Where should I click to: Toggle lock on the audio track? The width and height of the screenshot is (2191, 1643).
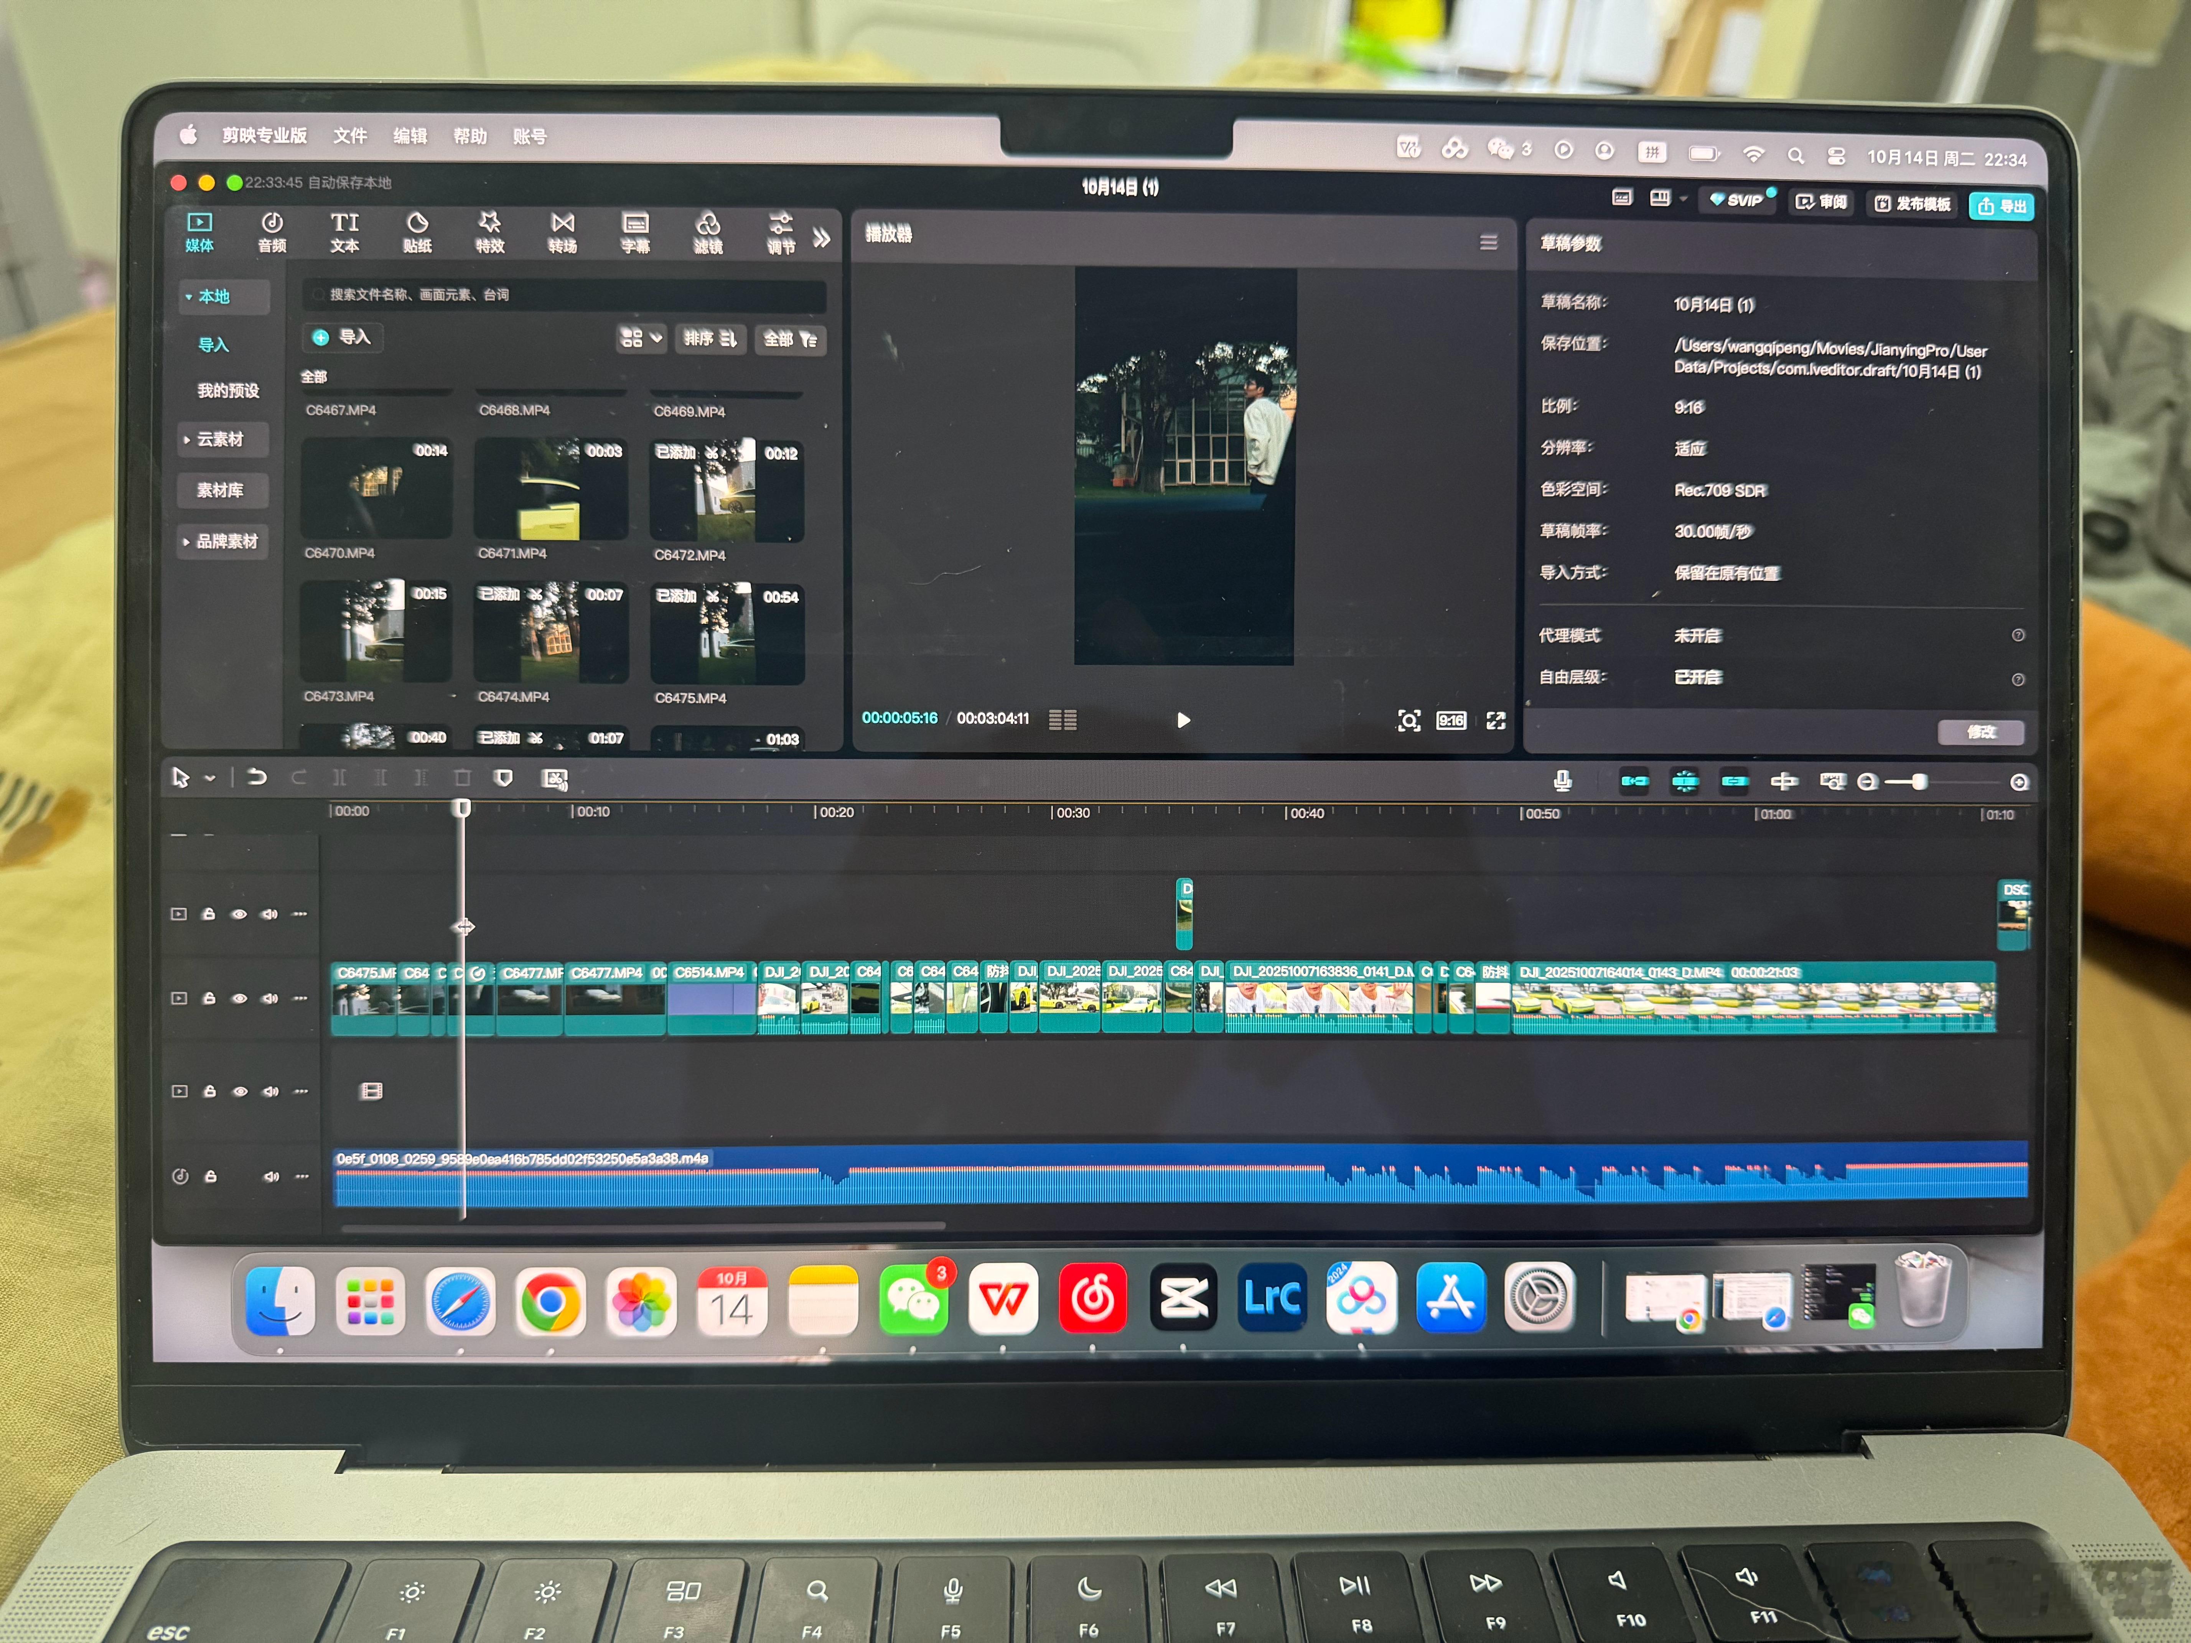(210, 1177)
